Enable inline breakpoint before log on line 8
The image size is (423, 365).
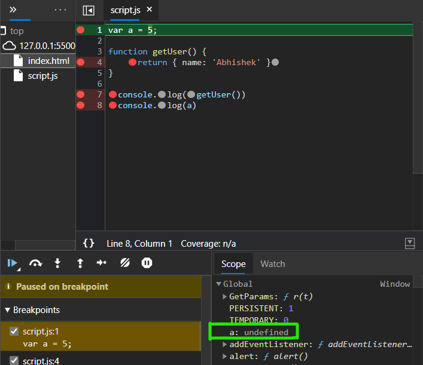pyautogui.click(x=162, y=105)
